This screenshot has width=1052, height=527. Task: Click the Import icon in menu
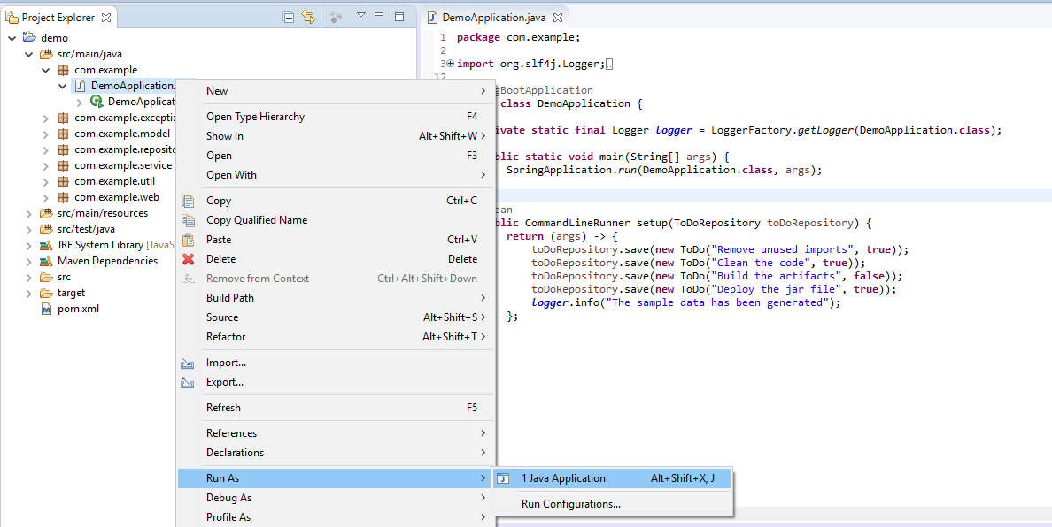(x=188, y=363)
